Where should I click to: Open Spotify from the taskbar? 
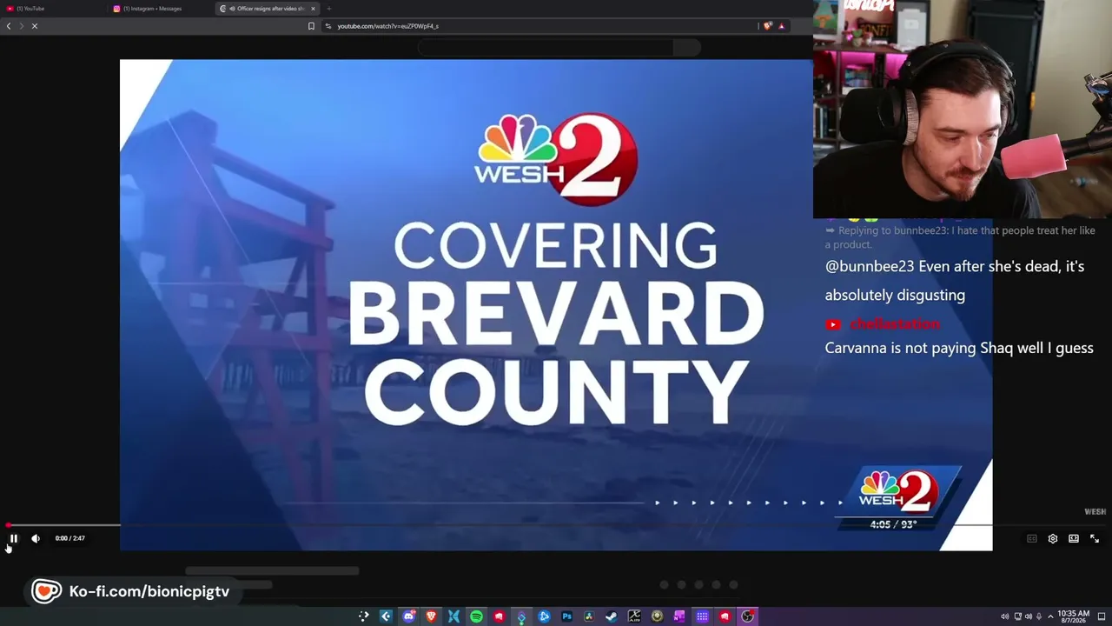476,616
